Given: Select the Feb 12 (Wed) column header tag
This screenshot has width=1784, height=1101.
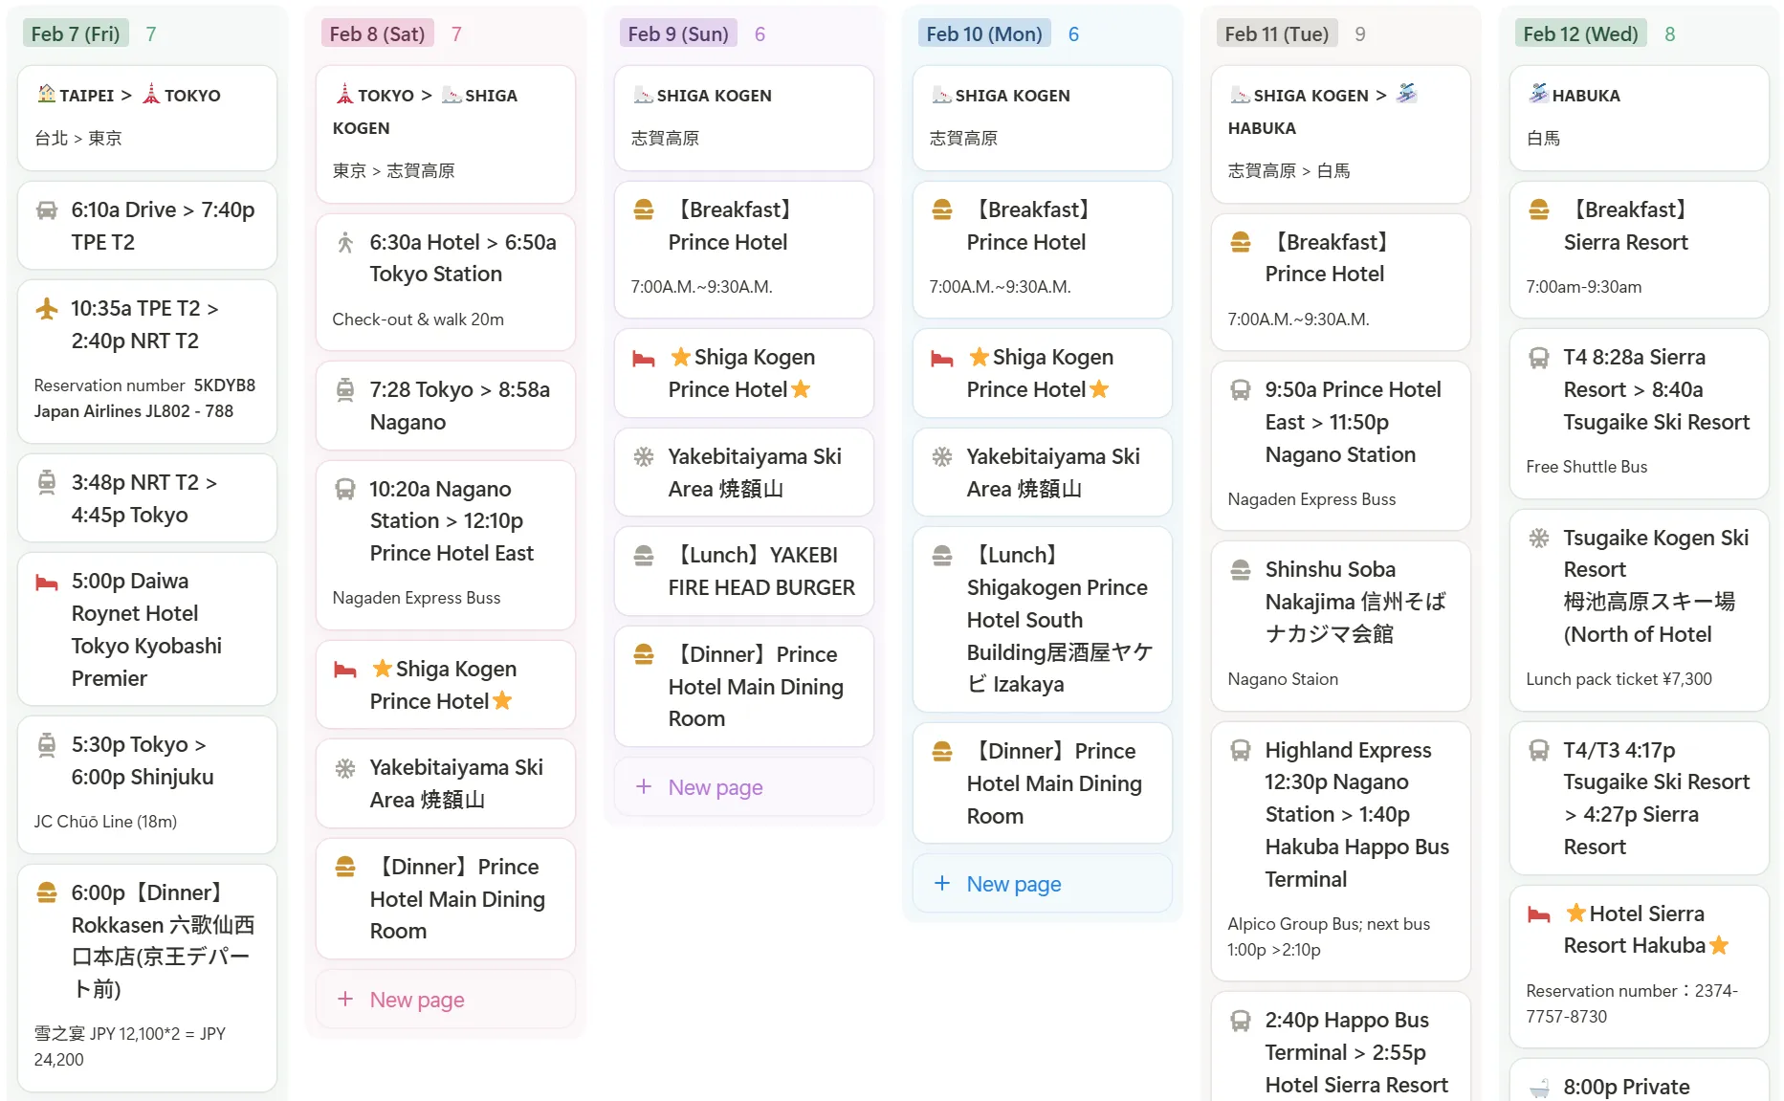Looking at the screenshot, I should pos(1579,34).
